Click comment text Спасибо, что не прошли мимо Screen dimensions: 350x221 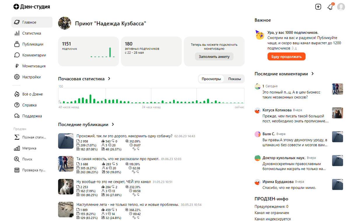pyautogui.click(x=289, y=188)
